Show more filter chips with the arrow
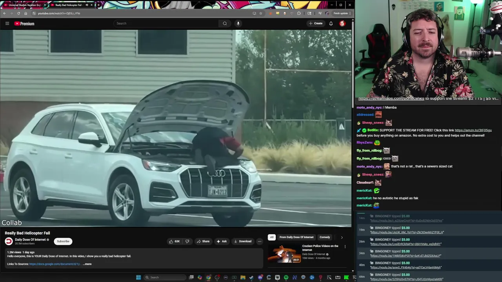This screenshot has height=282, width=502. click(x=342, y=237)
